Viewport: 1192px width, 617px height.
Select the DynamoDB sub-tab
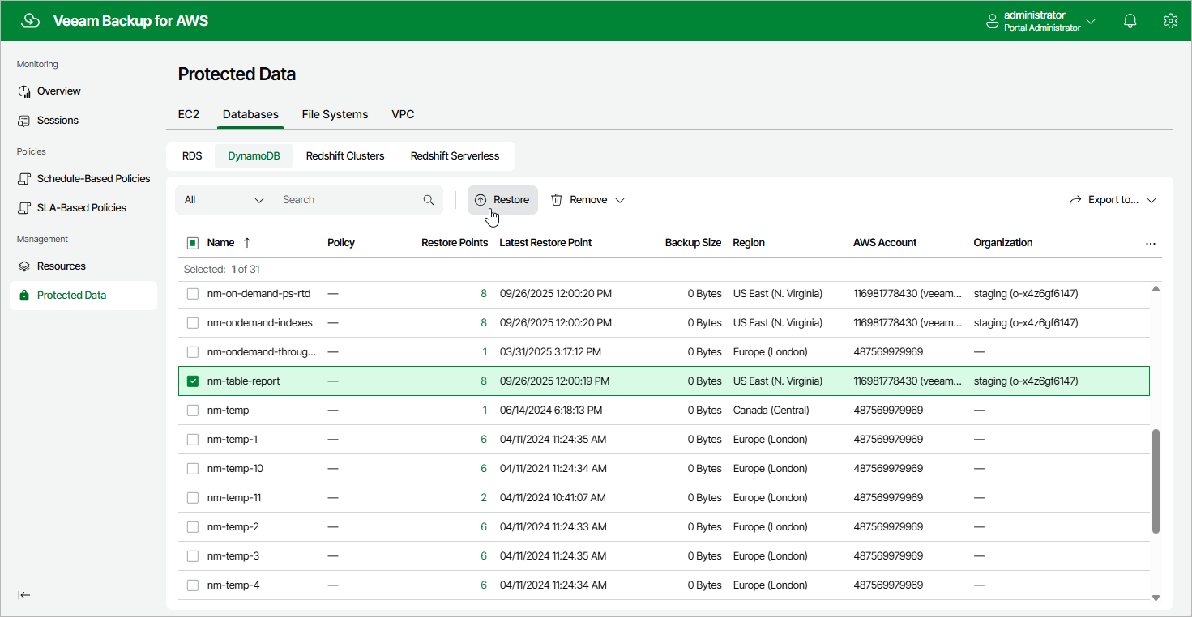click(x=254, y=156)
